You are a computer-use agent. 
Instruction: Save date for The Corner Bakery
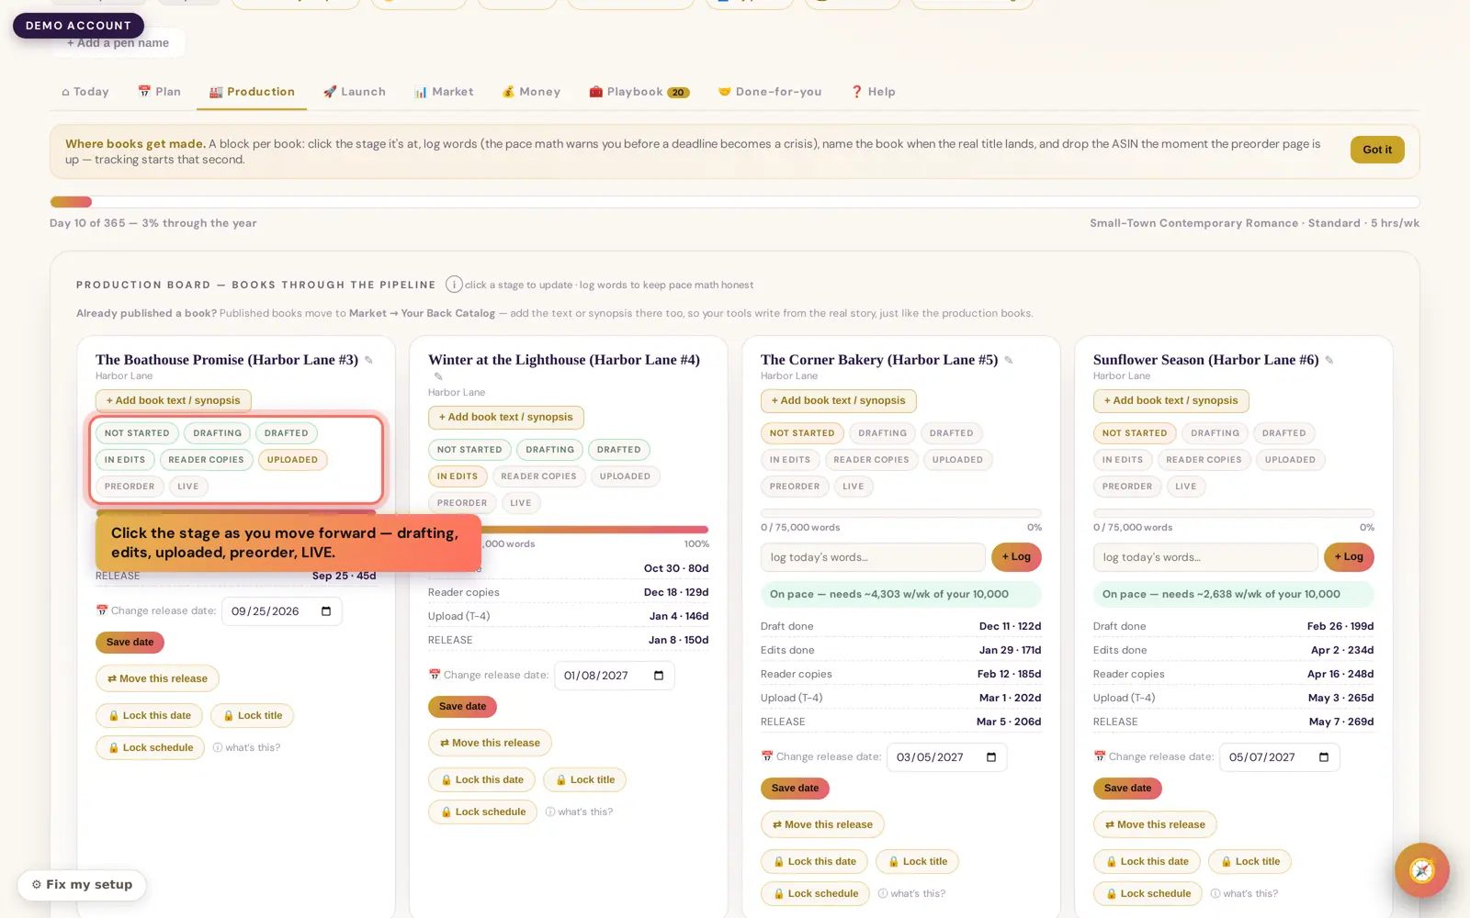796,789
